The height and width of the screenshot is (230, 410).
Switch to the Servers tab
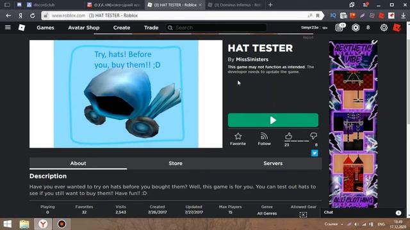pyautogui.click(x=273, y=164)
